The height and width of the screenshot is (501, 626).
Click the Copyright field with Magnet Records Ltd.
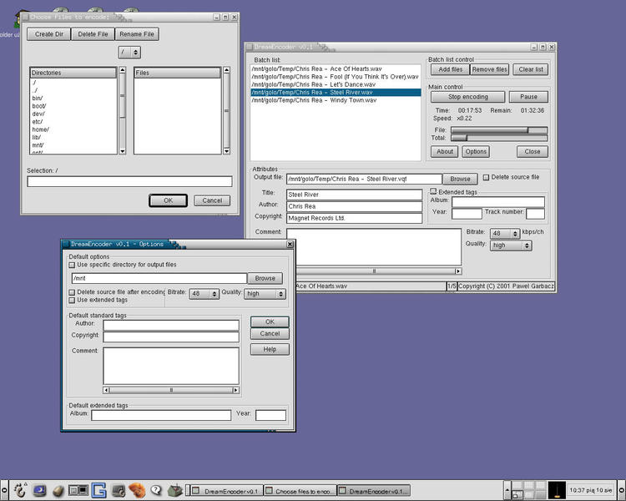tap(354, 218)
